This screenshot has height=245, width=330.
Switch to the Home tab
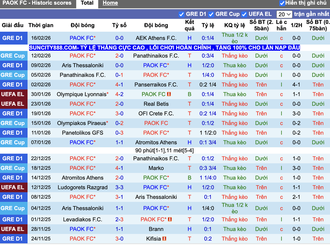point(110,3)
